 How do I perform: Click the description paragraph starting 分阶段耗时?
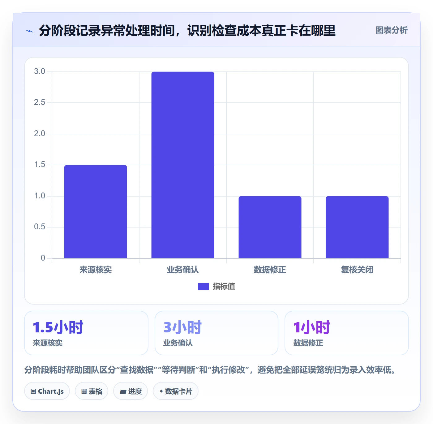point(210,370)
